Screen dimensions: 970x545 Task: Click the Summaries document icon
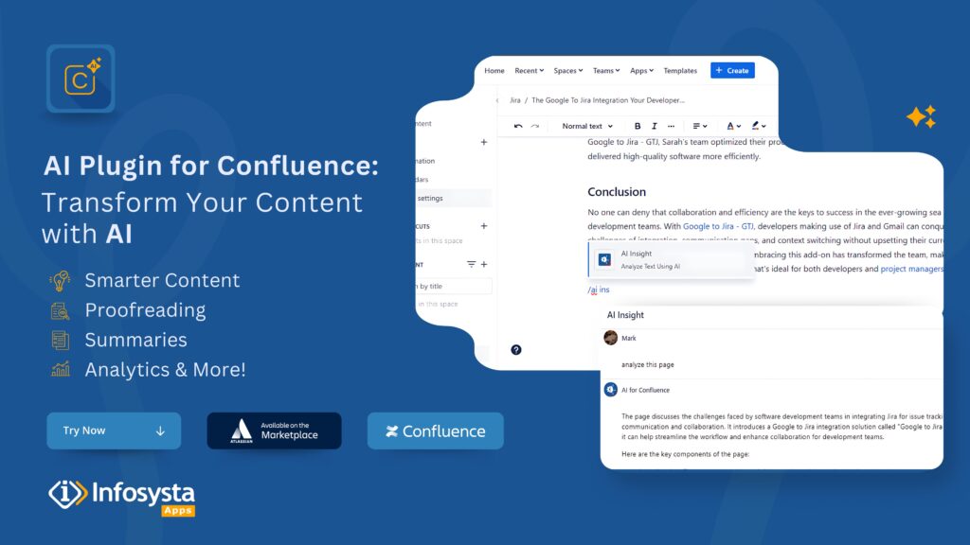[60, 341]
